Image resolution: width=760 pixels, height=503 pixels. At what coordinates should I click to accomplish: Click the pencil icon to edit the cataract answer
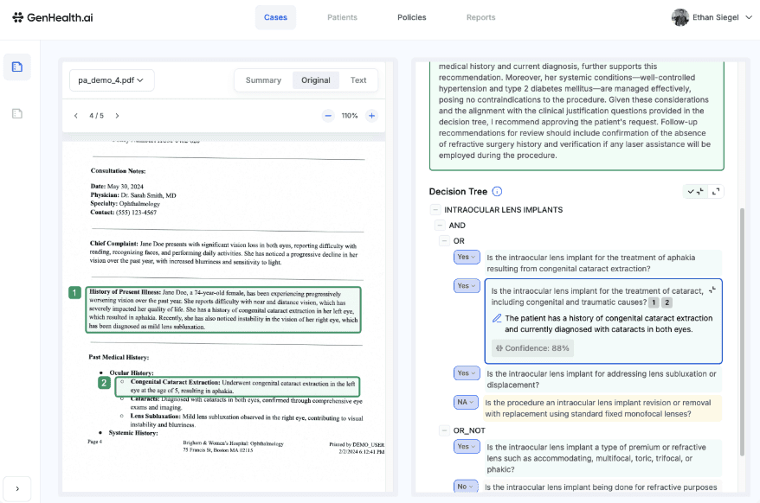[x=497, y=318]
